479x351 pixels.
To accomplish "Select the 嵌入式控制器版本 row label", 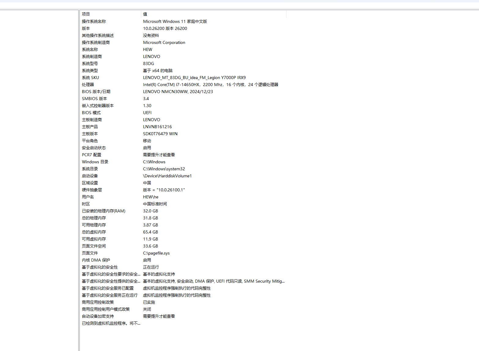I will click(x=98, y=106).
